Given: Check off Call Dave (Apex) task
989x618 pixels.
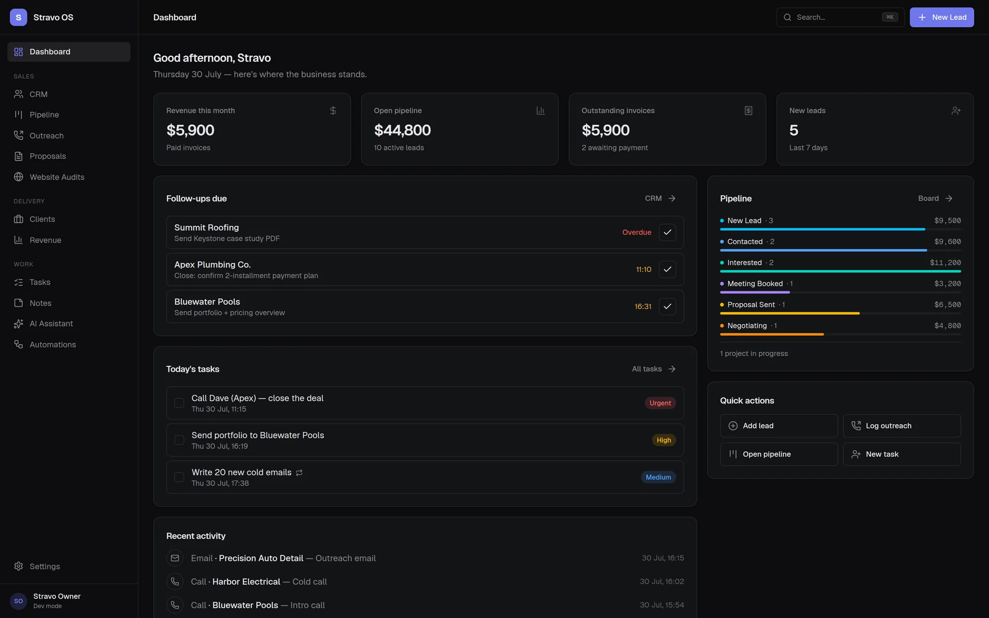Looking at the screenshot, I should point(179,403).
